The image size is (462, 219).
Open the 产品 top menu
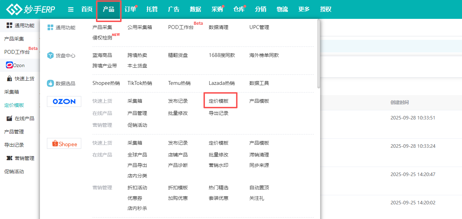[x=109, y=9]
